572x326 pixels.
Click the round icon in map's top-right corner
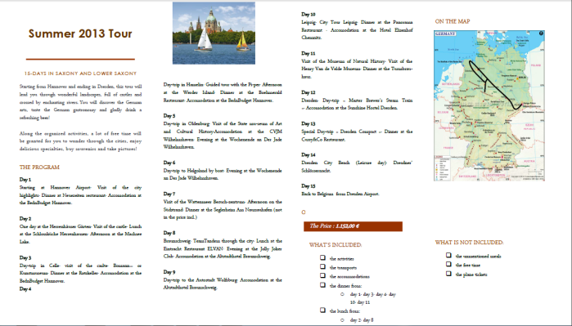[x=541, y=33]
